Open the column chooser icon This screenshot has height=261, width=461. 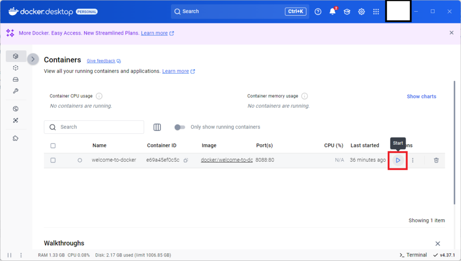(157, 127)
